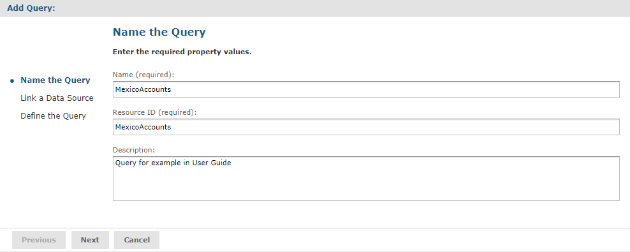Focus the Name required input field

[366, 89]
